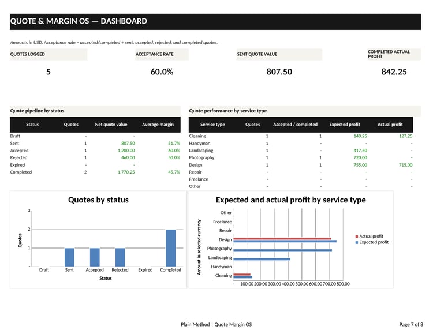Click the Landscaping expected profit bar
Screen dimensions: 433x334
262,259
